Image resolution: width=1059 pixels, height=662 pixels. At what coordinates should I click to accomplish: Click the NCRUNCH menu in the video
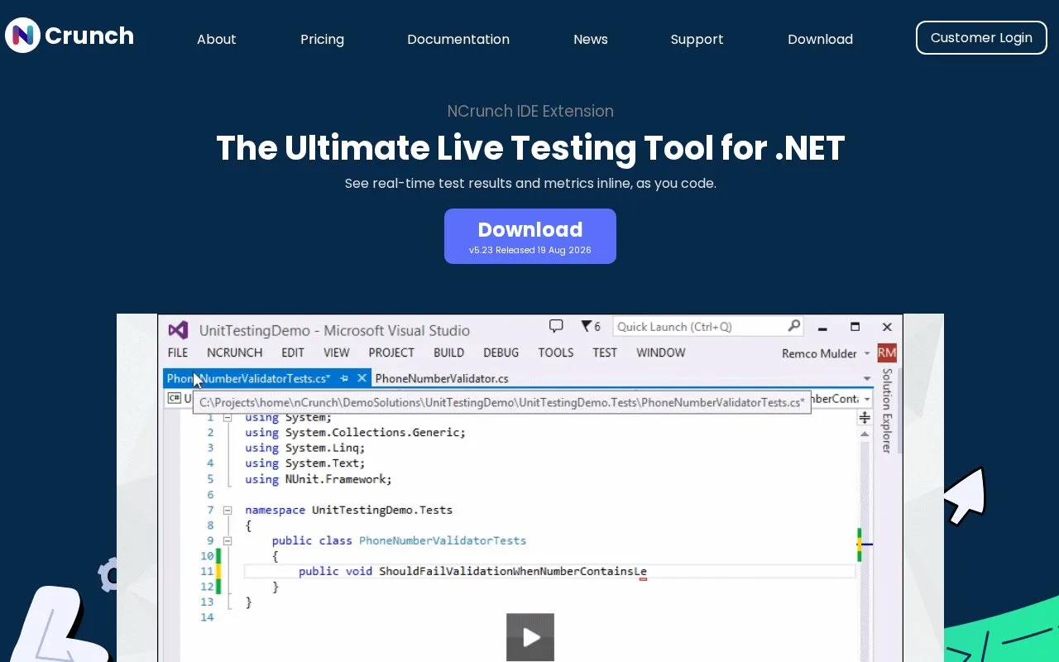(x=234, y=353)
